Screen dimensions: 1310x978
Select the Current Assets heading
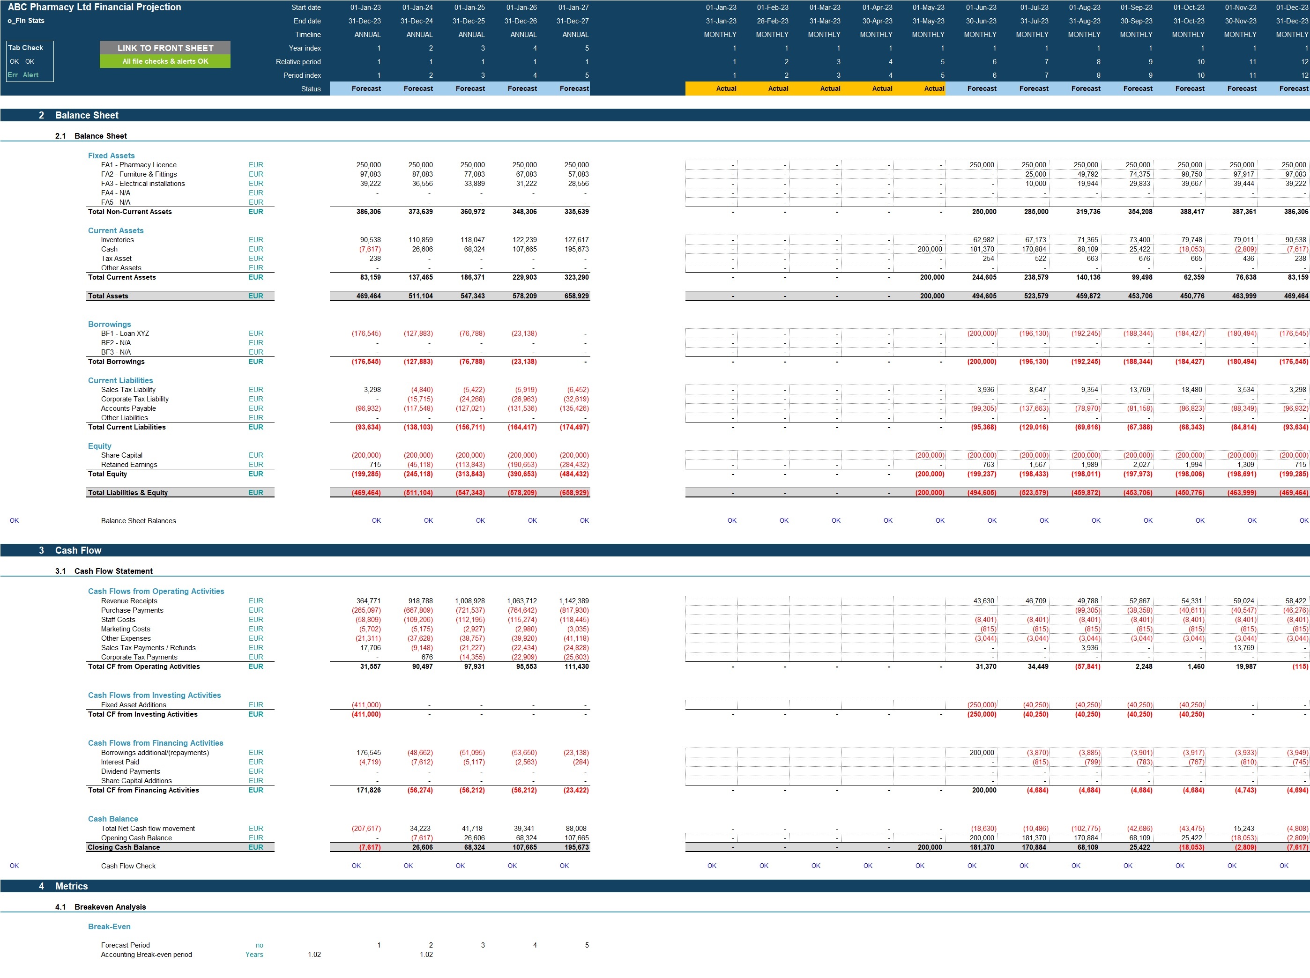click(x=116, y=231)
